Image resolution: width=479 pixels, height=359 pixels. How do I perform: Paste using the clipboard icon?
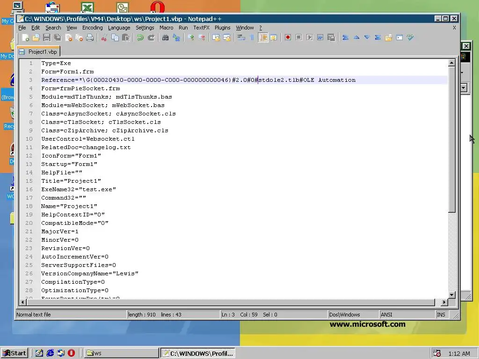point(126,37)
